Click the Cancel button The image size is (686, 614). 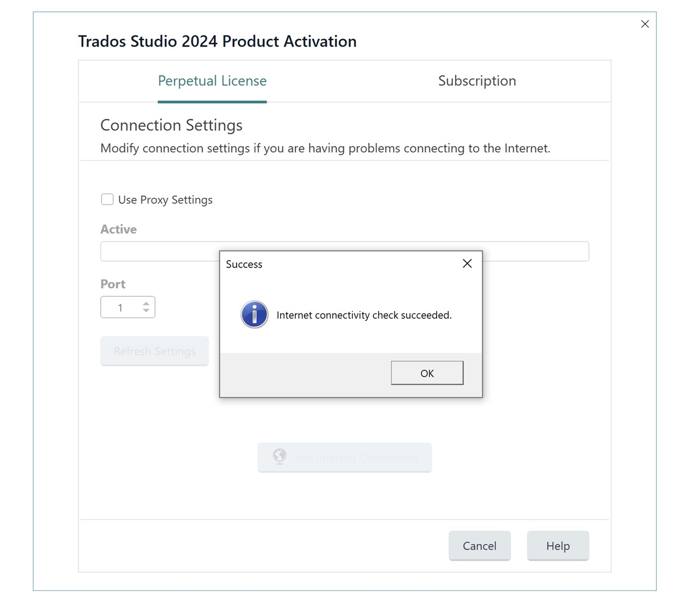pos(479,545)
